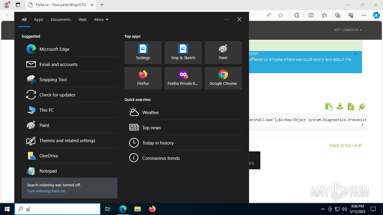Open the volume control in the tray

coord(344,209)
